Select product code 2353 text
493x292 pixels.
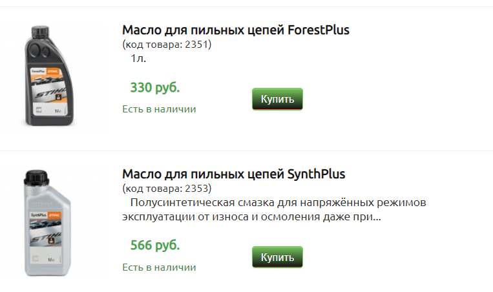167,188
